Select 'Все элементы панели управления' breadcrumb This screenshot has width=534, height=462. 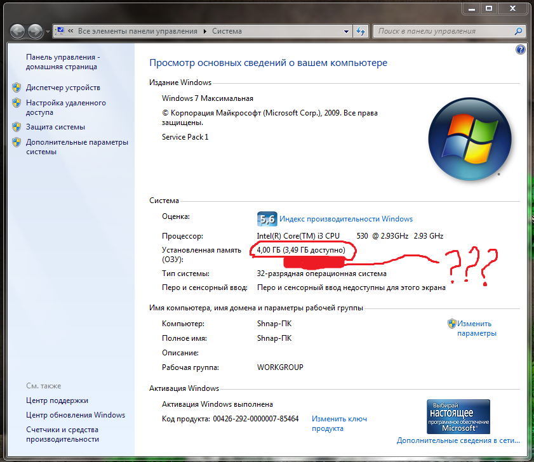tap(138, 31)
